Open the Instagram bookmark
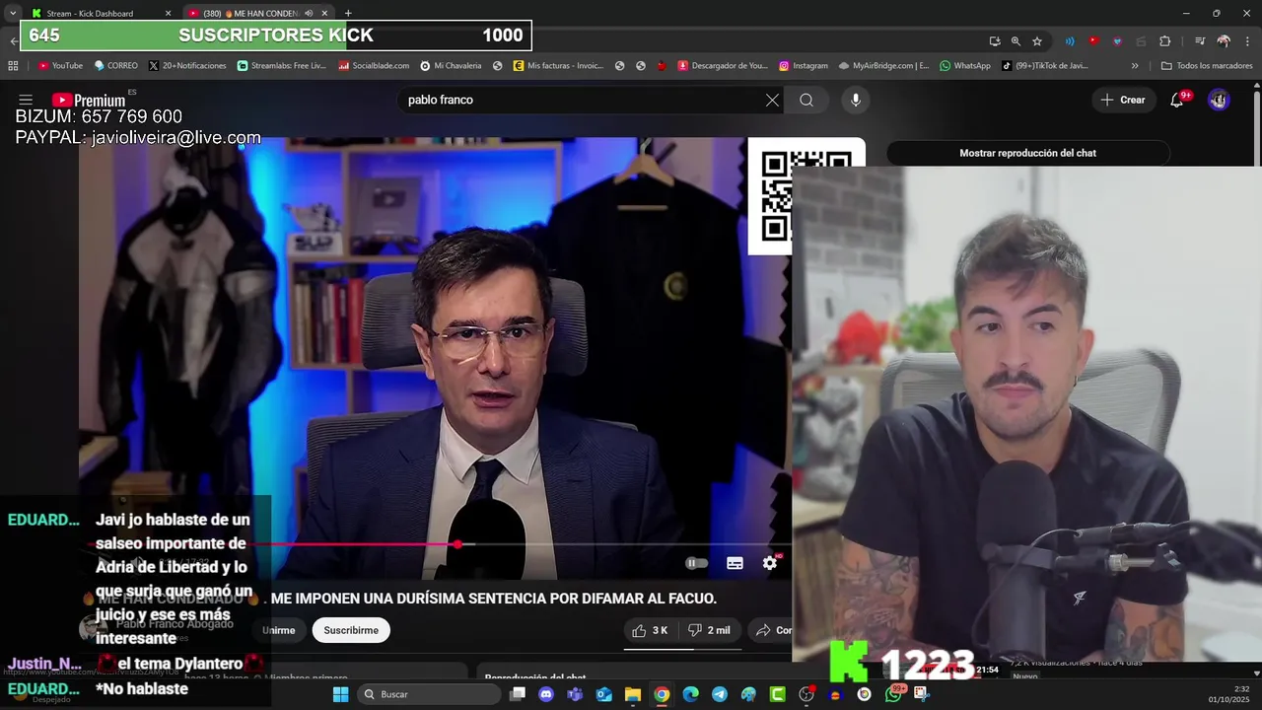 (803, 65)
